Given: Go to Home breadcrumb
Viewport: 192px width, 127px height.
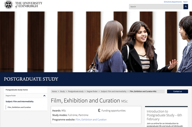Looking at the screenshot, I should 54,91.
